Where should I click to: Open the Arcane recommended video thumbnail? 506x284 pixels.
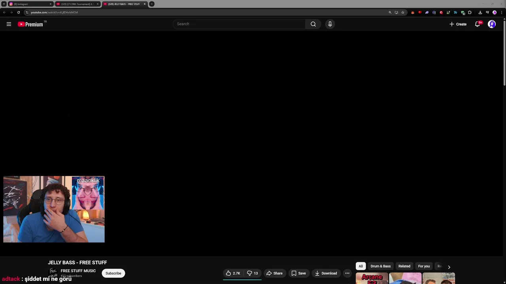(x=372, y=278)
